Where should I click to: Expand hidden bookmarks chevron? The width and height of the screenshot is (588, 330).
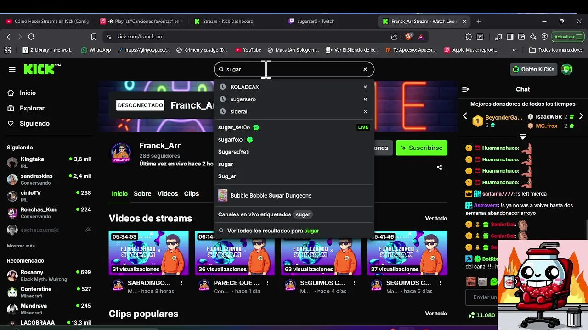pyautogui.click(x=514, y=50)
